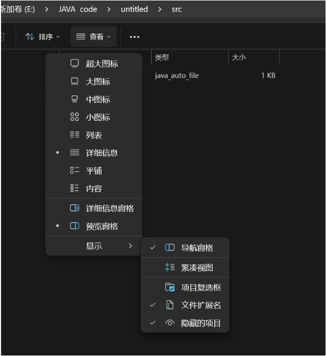The width and height of the screenshot is (326, 356).
Task: Open the 排序 sort dropdown
Action: [42, 36]
